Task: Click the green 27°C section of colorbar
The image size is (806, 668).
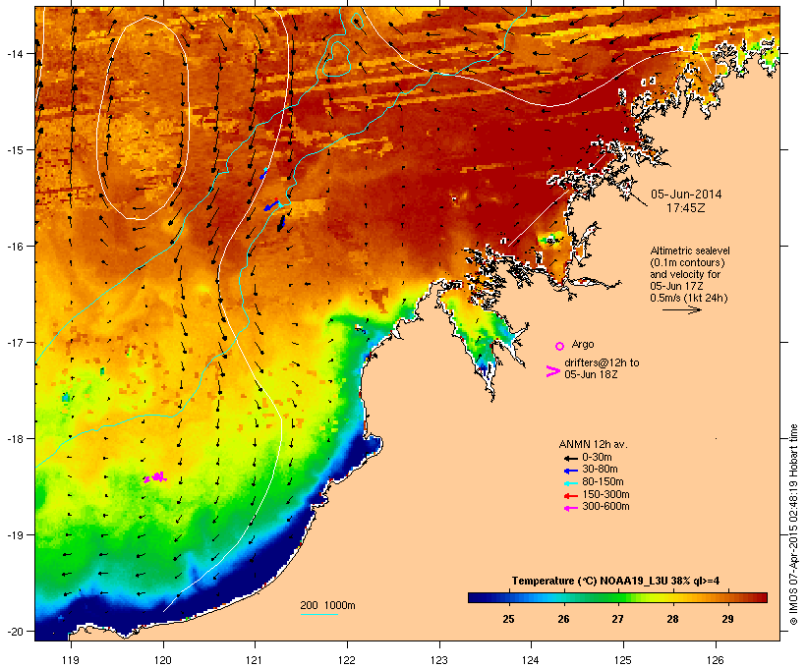Action: pos(618,597)
